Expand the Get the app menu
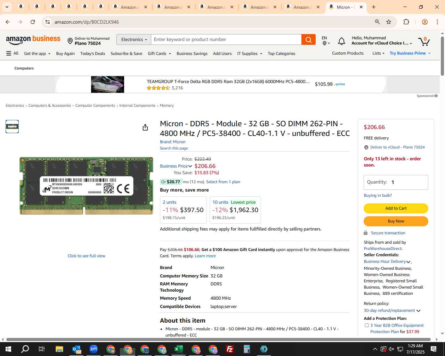 37,54
